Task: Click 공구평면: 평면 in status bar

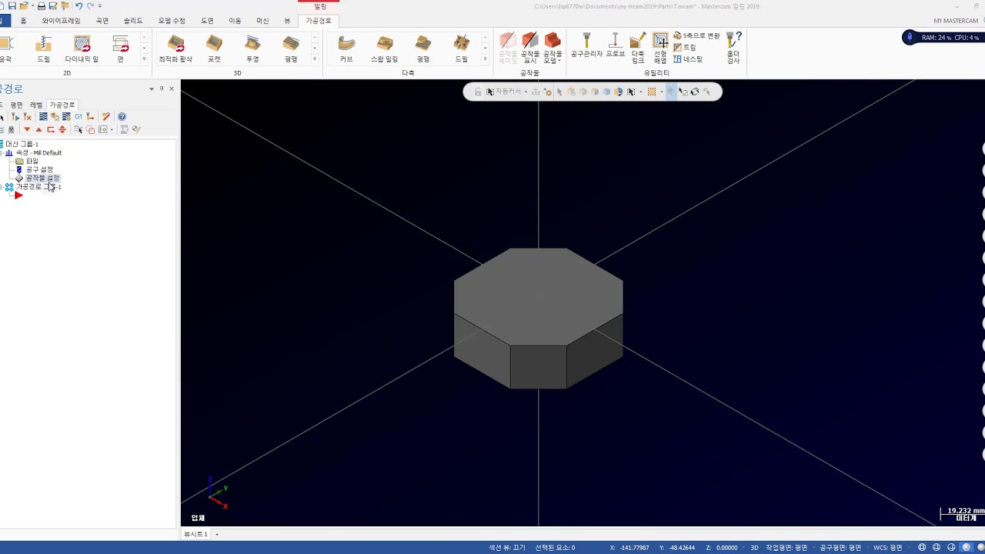Action: click(840, 548)
